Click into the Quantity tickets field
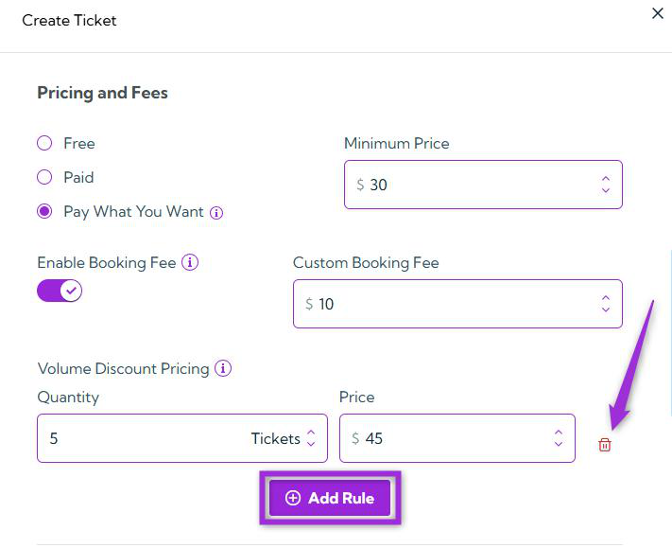This screenshot has height=548, width=672. tap(142, 438)
